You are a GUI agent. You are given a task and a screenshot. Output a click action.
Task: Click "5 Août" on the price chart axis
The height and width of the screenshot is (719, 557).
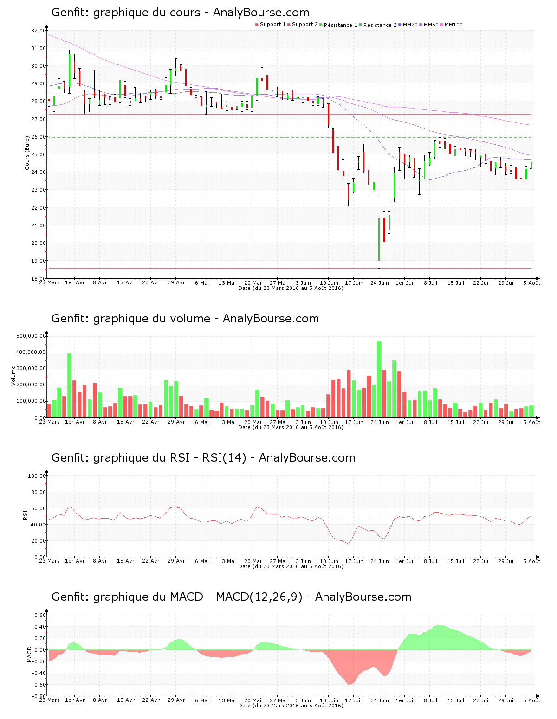532,283
